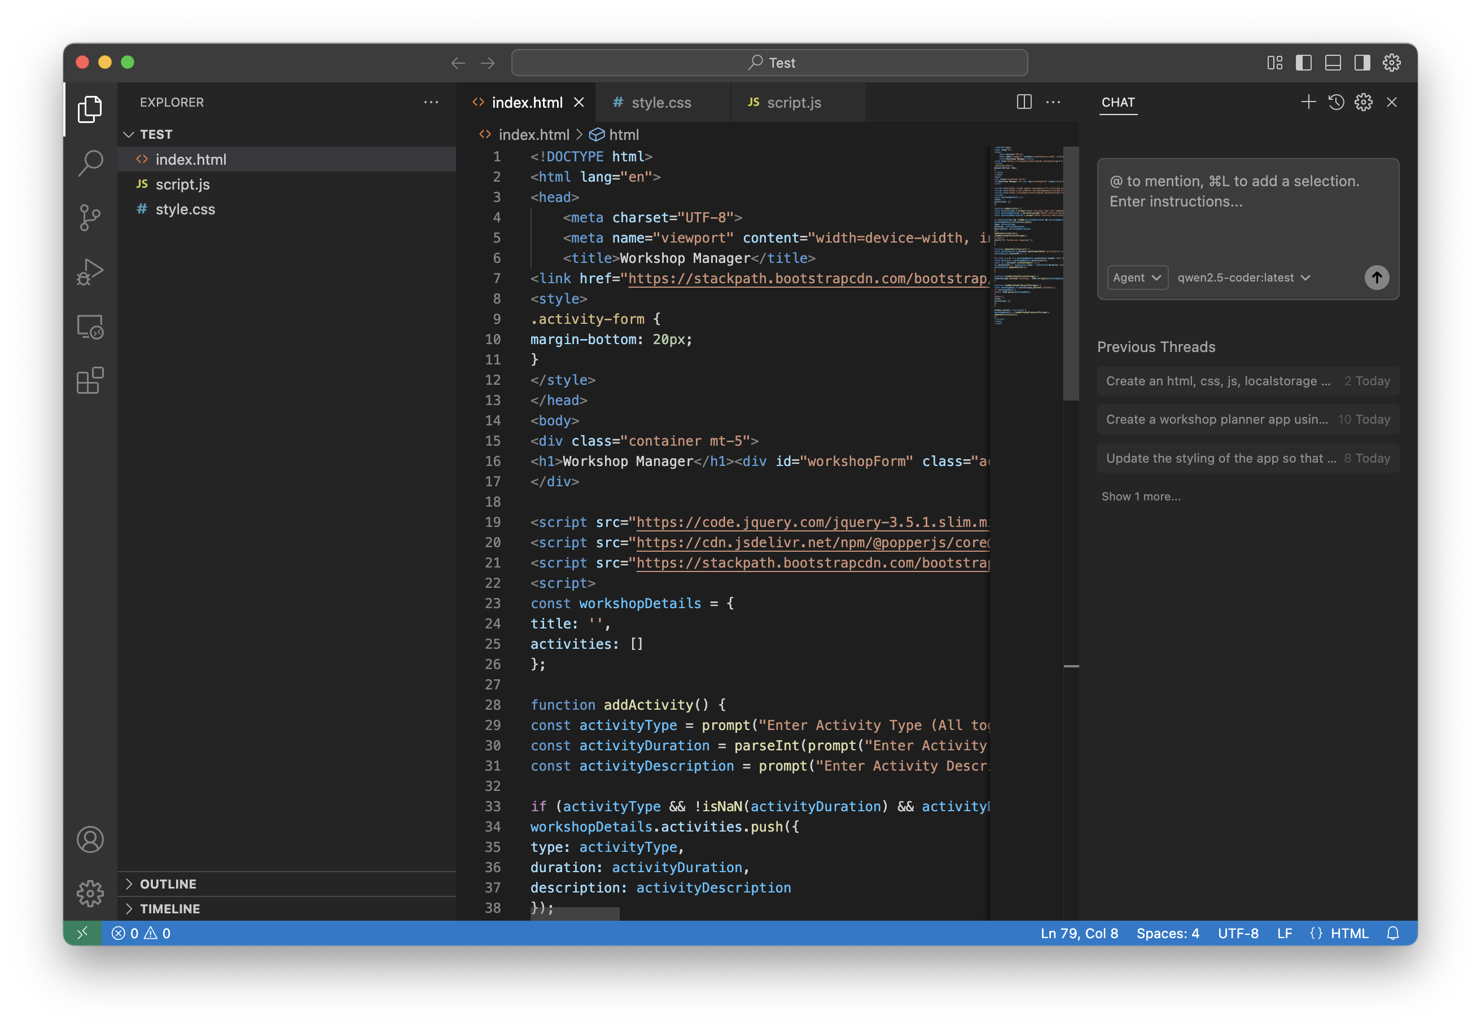
Task: Send the chat message with the arrow button
Action: [1377, 277]
